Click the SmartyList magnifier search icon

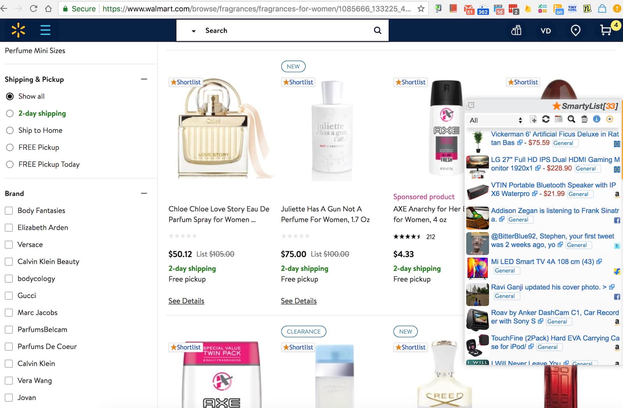click(571, 119)
